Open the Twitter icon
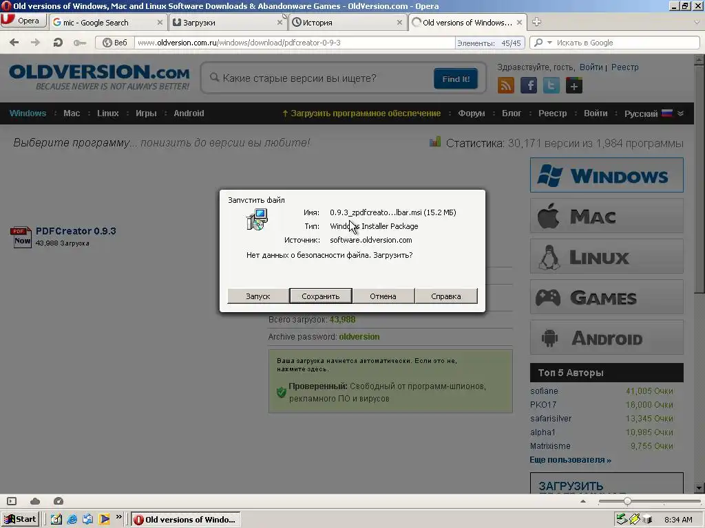The image size is (705, 528). click(551, 85)
